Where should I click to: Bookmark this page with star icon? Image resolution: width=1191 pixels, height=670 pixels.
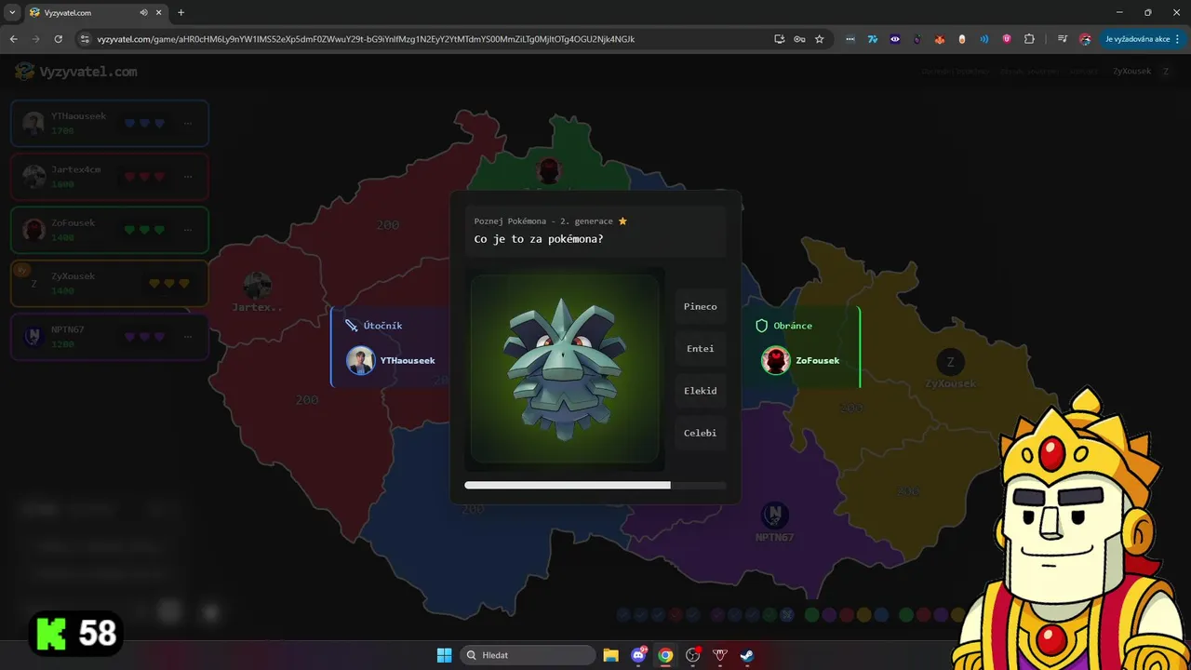coord(820,39)
